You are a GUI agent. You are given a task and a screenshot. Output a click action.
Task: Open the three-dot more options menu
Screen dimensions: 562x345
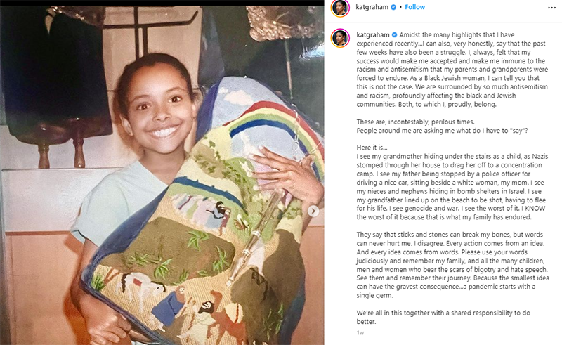(551, 8)
